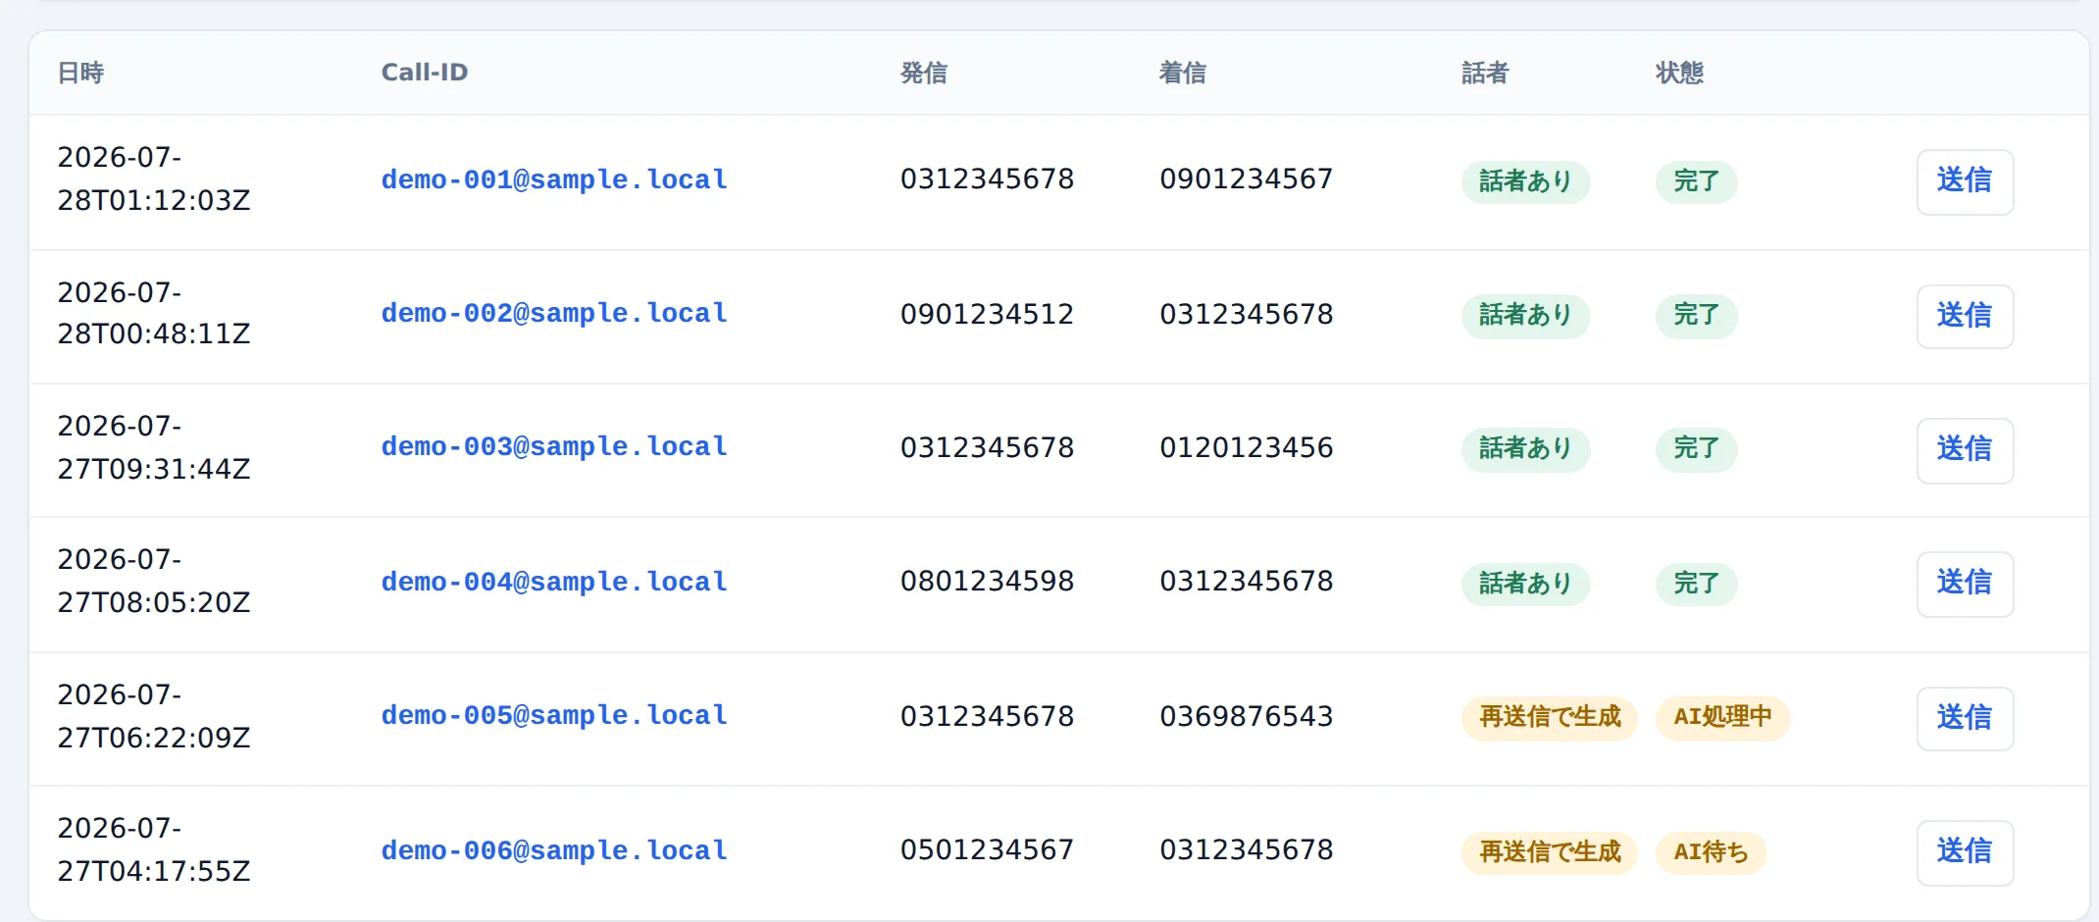Open the demo-005@sample.local call link
2099x922 pixels.
(x=554, y=716)
